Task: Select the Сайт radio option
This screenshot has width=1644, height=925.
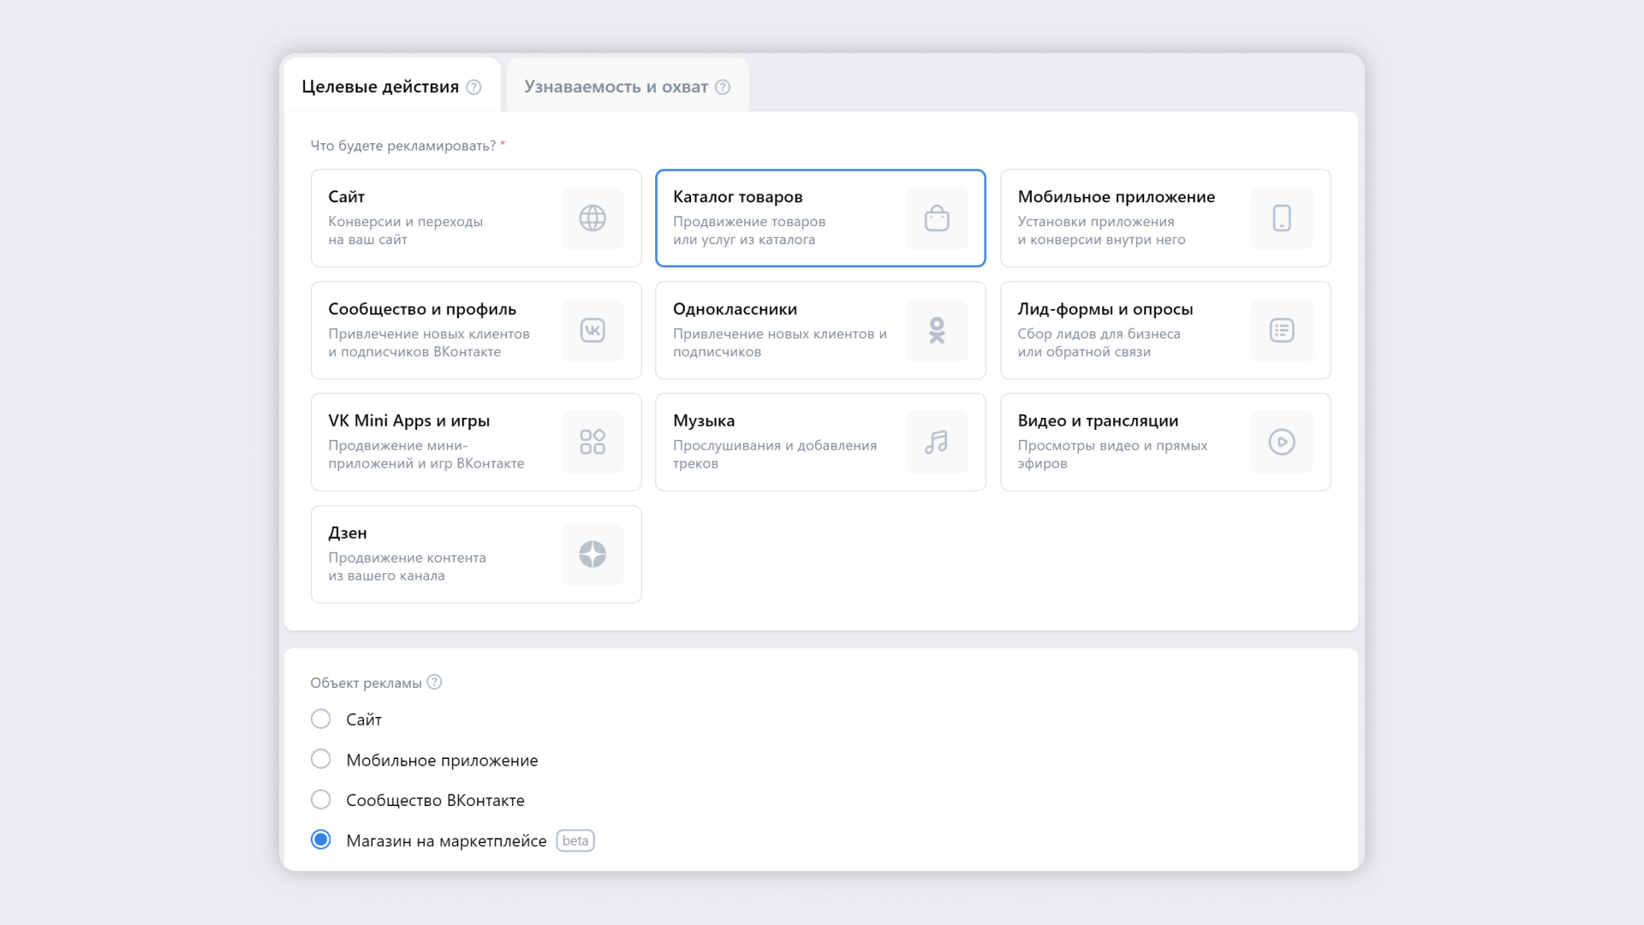Action: (321, 719)
